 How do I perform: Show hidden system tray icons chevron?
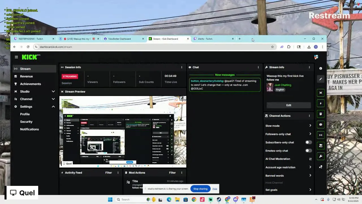click(x=316, y=199)
